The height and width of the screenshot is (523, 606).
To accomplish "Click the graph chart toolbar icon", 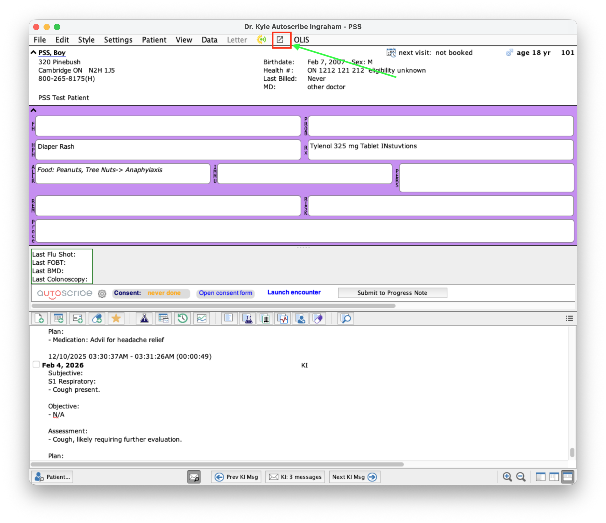I will (201, 318).
